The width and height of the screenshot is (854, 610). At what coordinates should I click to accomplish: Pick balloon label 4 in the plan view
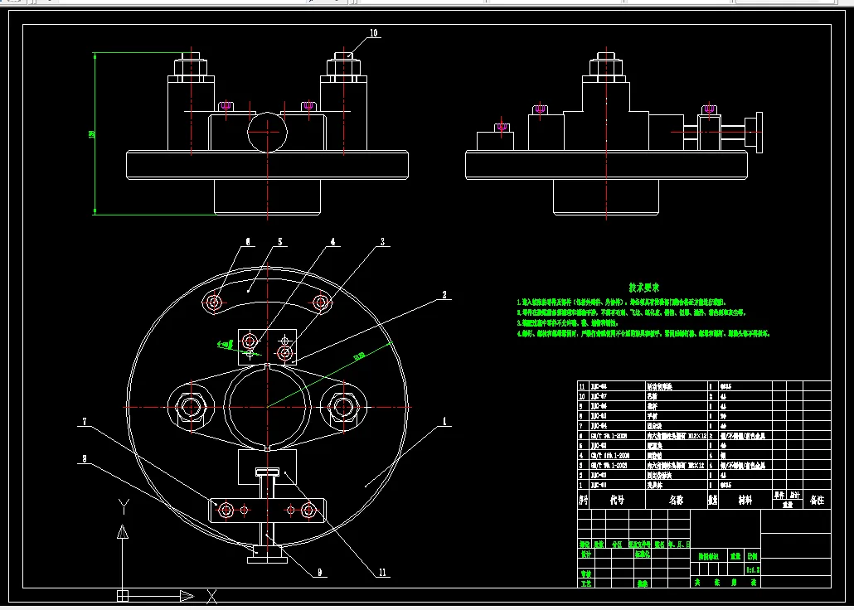point(332,242)
